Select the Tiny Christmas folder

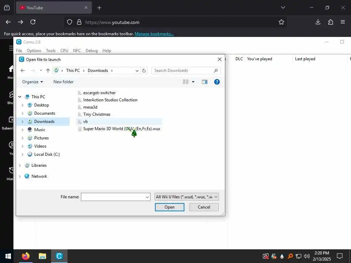pos(97,114)
